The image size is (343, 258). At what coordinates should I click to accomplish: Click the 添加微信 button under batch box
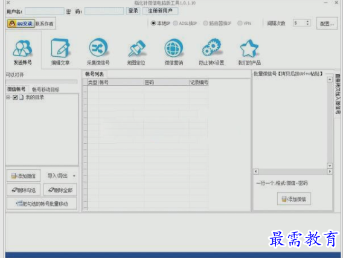293,199
